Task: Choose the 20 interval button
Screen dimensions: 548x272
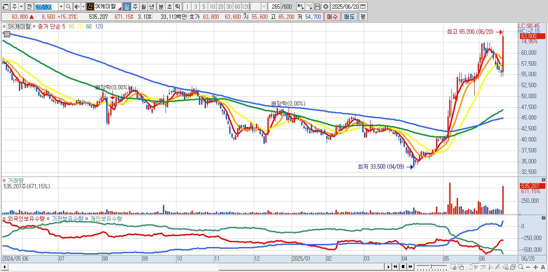Action: coord(220,7)
